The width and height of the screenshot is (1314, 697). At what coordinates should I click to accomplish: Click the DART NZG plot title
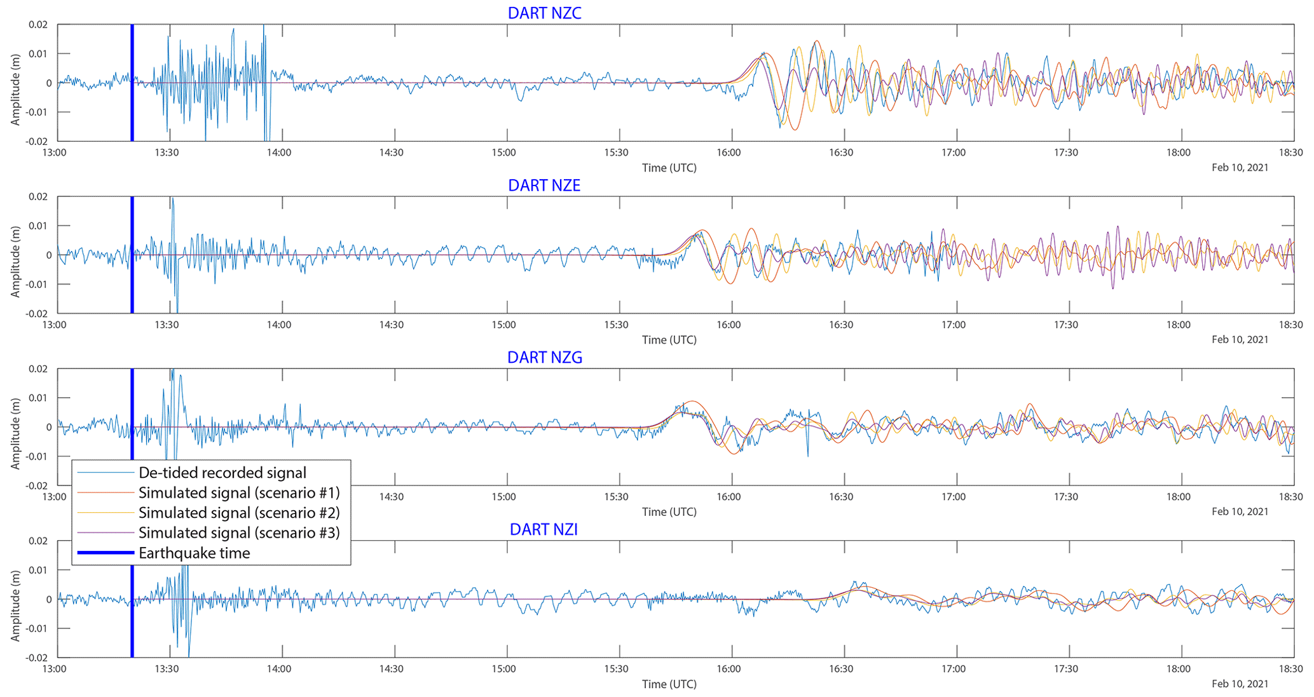(x=545, y=358)
